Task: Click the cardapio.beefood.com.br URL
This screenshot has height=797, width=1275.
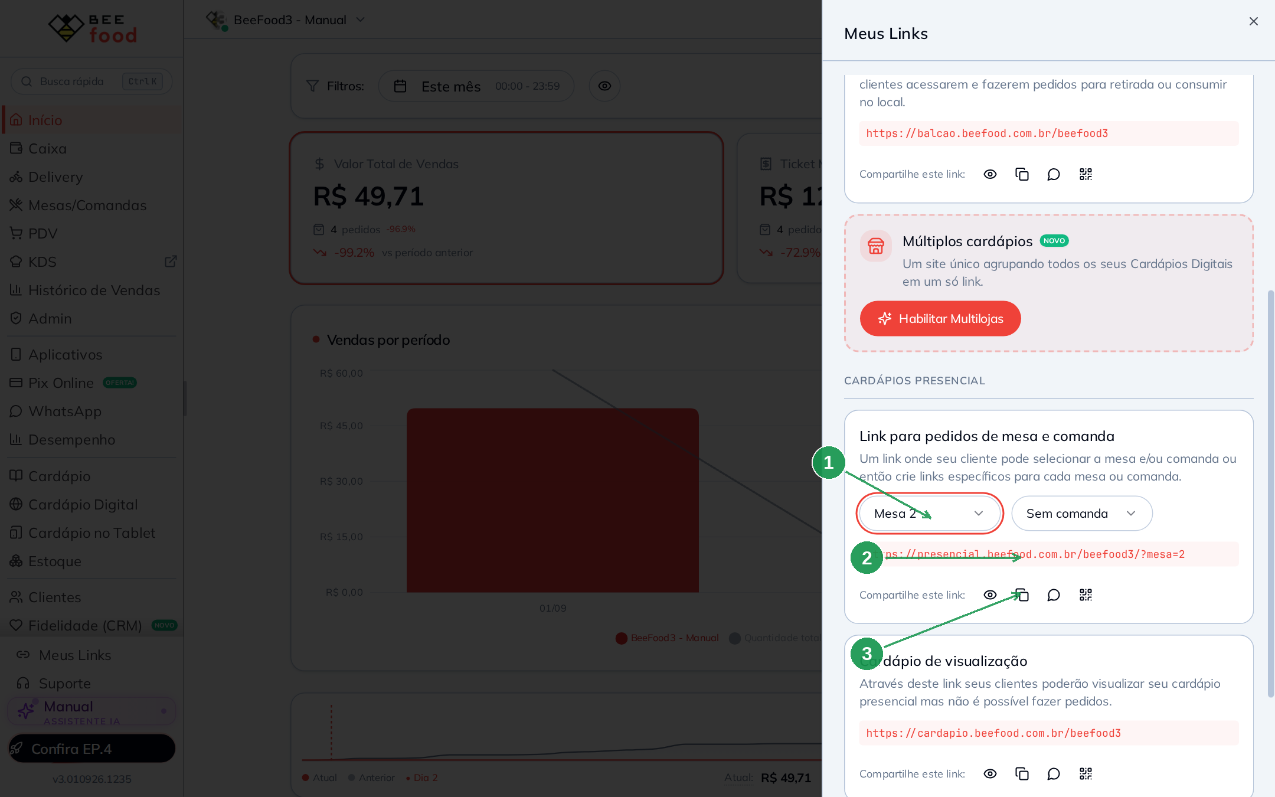Action: [993, 733]
